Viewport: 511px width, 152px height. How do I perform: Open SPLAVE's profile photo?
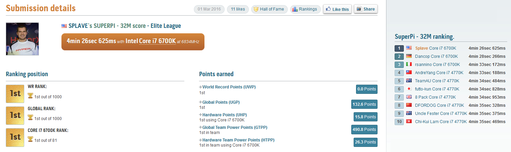pos(22,39)
